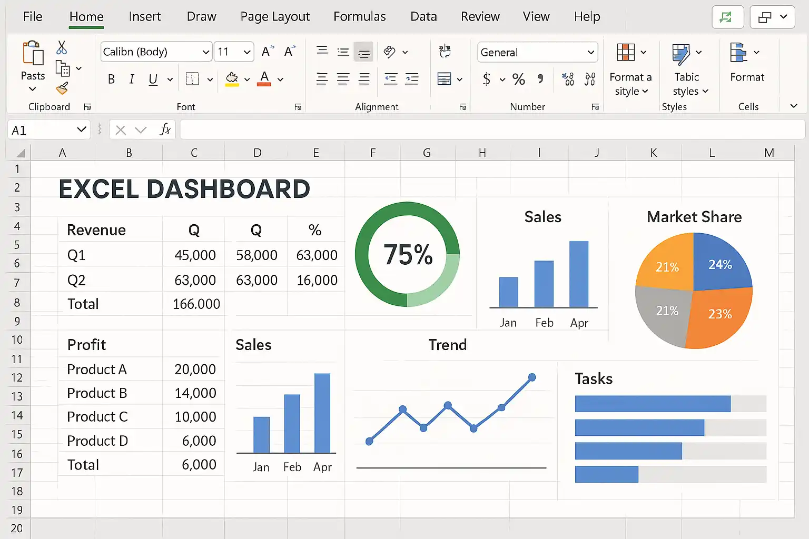Image resolution: width=809 pixels, height=539 pixels.
Task: Click the Increase Font Size icon
Action: pos(267,52)
